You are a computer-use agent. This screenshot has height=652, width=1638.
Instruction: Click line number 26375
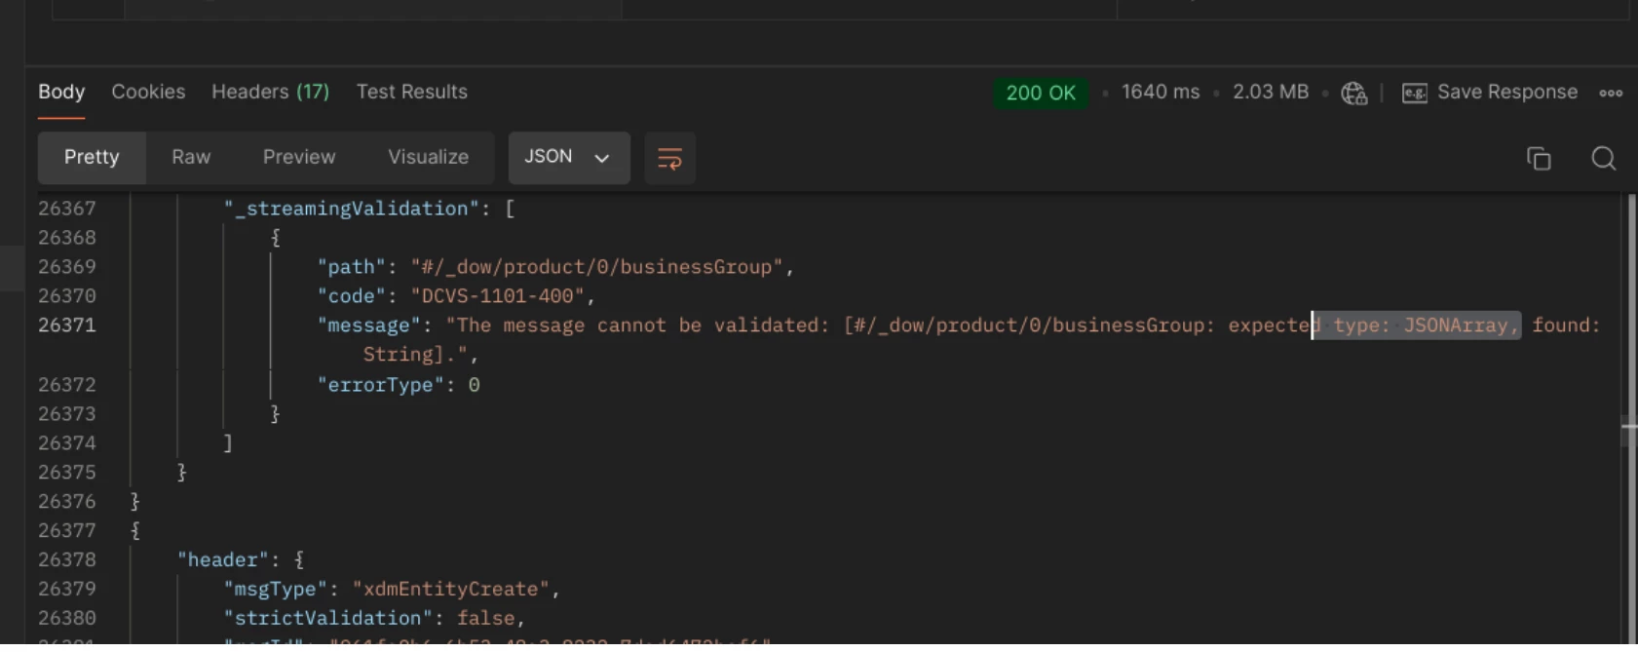click(67, 473)
